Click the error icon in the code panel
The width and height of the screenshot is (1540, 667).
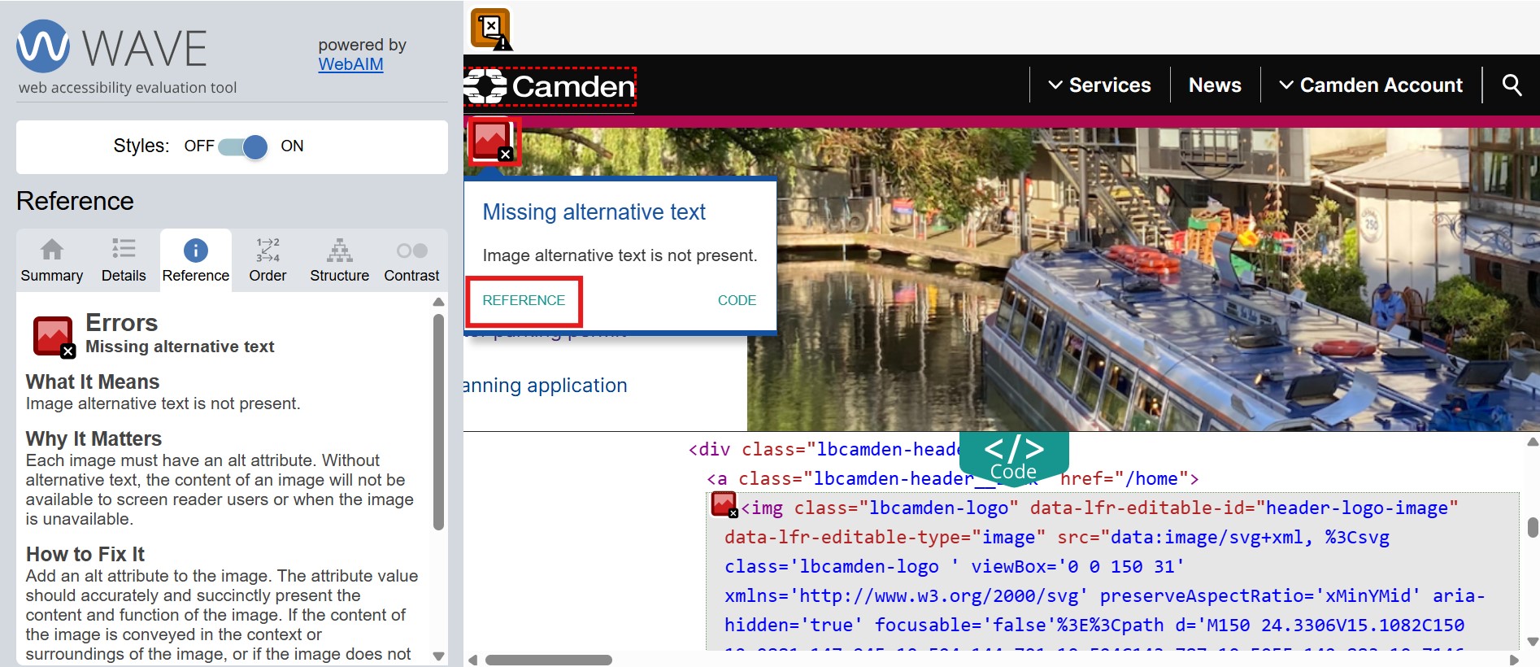724,505
